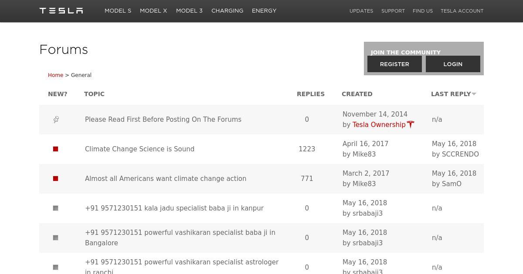
Task: Click Join The Community label
Action: click(406, 52)
